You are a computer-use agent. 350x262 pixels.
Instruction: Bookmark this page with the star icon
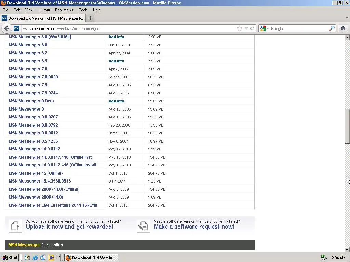pos(240,29)
